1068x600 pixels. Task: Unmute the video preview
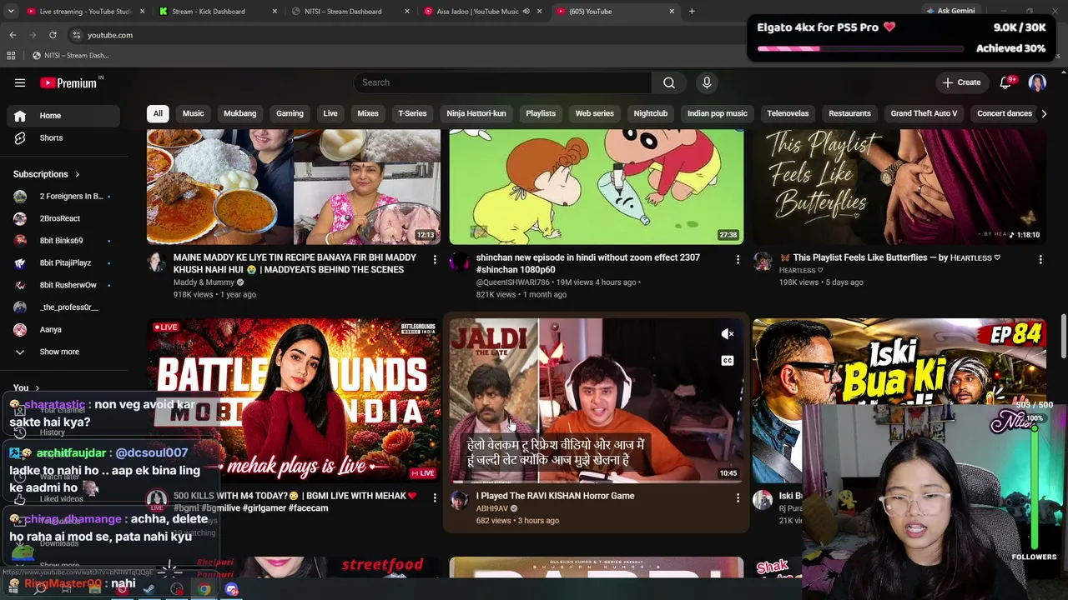728,334
